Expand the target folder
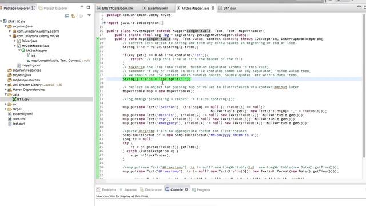Viewport: 366px width, 206px height. pos(6,109)
